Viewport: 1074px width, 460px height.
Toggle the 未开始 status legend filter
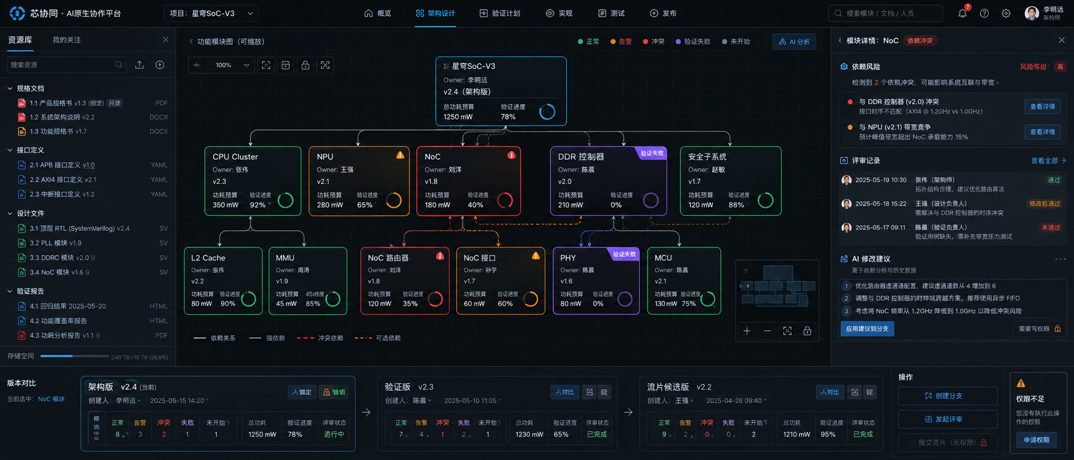(736, 41)
